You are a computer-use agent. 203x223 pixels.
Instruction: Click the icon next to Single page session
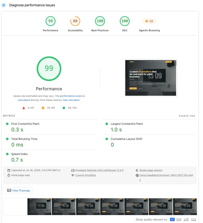[137, 170]
